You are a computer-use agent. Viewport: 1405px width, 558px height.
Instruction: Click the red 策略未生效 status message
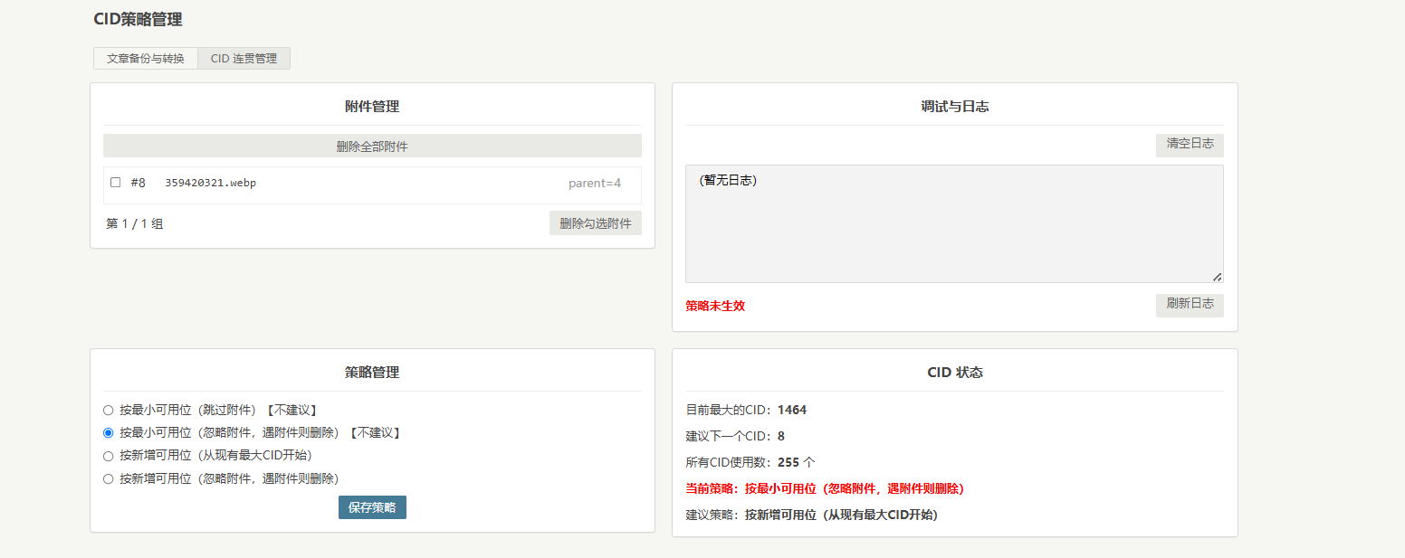tap(715, 307)
